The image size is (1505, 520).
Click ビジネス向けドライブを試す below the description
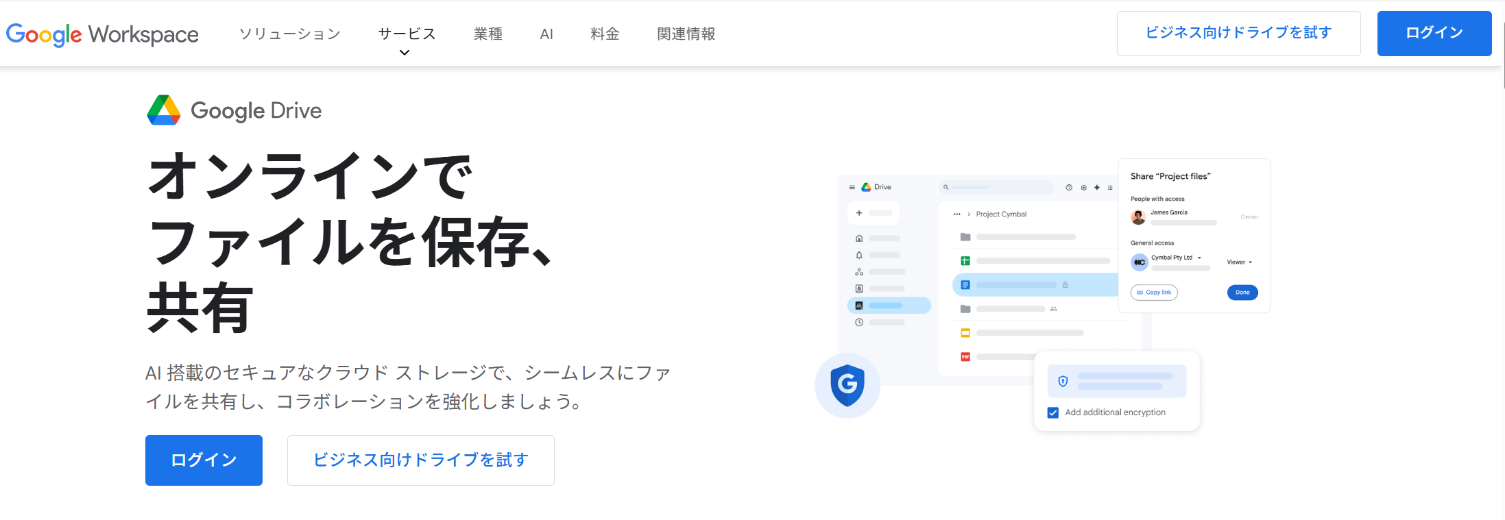pos(420,460)
